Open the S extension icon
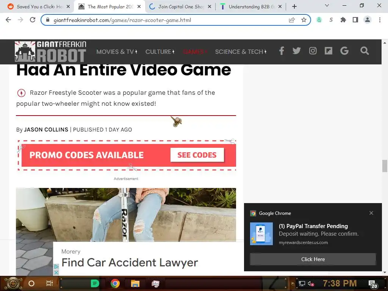The image size is (388, 291). 331,20
